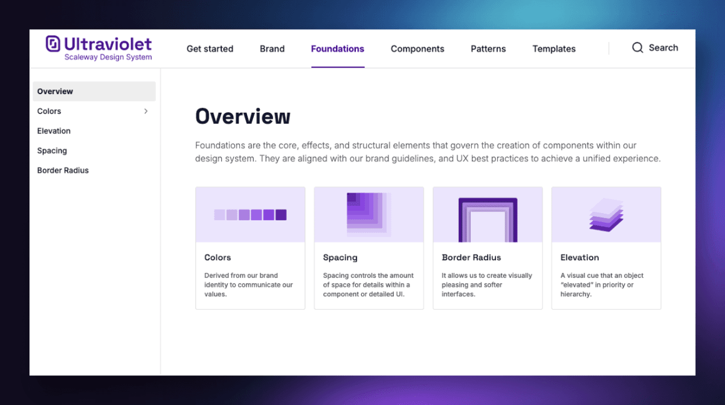Select Overview in the sidebar

55,91
